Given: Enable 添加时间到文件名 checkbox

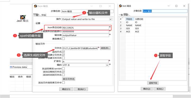Looking at the screenshot, I should (63, 75).
